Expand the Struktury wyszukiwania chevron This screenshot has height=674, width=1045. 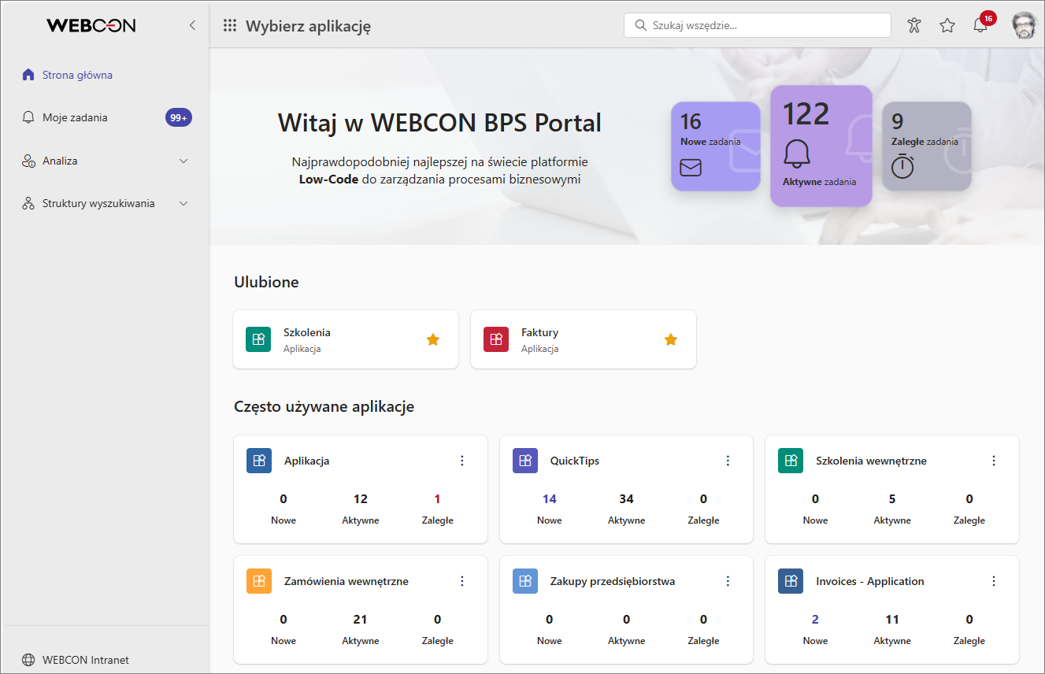pyautogui.click(x=184, y=203)
